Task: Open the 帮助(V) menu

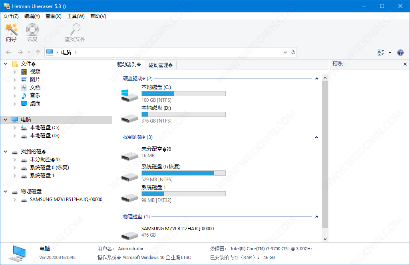Action: pyautogui.click(x=98, y=16)
